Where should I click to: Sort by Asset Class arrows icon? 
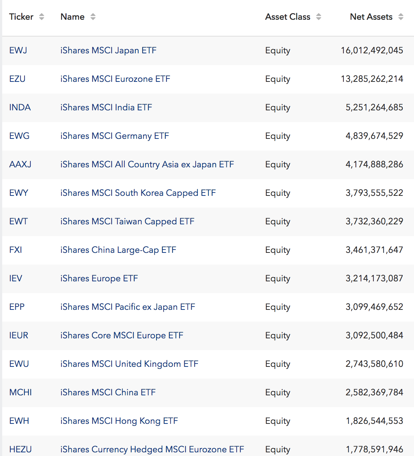tap(319, 17)
